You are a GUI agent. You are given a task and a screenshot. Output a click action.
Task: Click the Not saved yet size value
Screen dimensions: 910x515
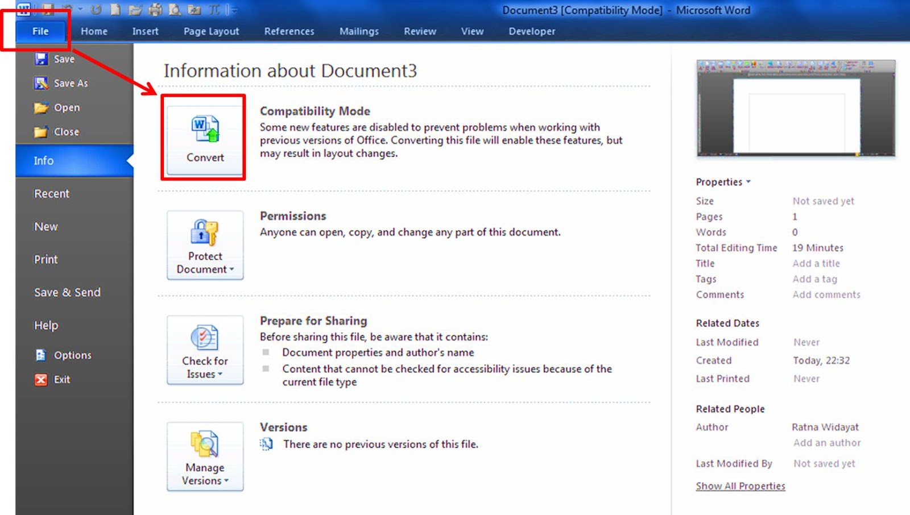coord(824,201)
